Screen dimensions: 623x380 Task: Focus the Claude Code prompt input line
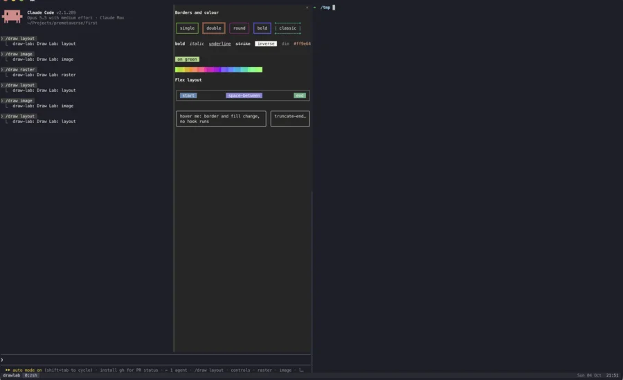[156, 360]
